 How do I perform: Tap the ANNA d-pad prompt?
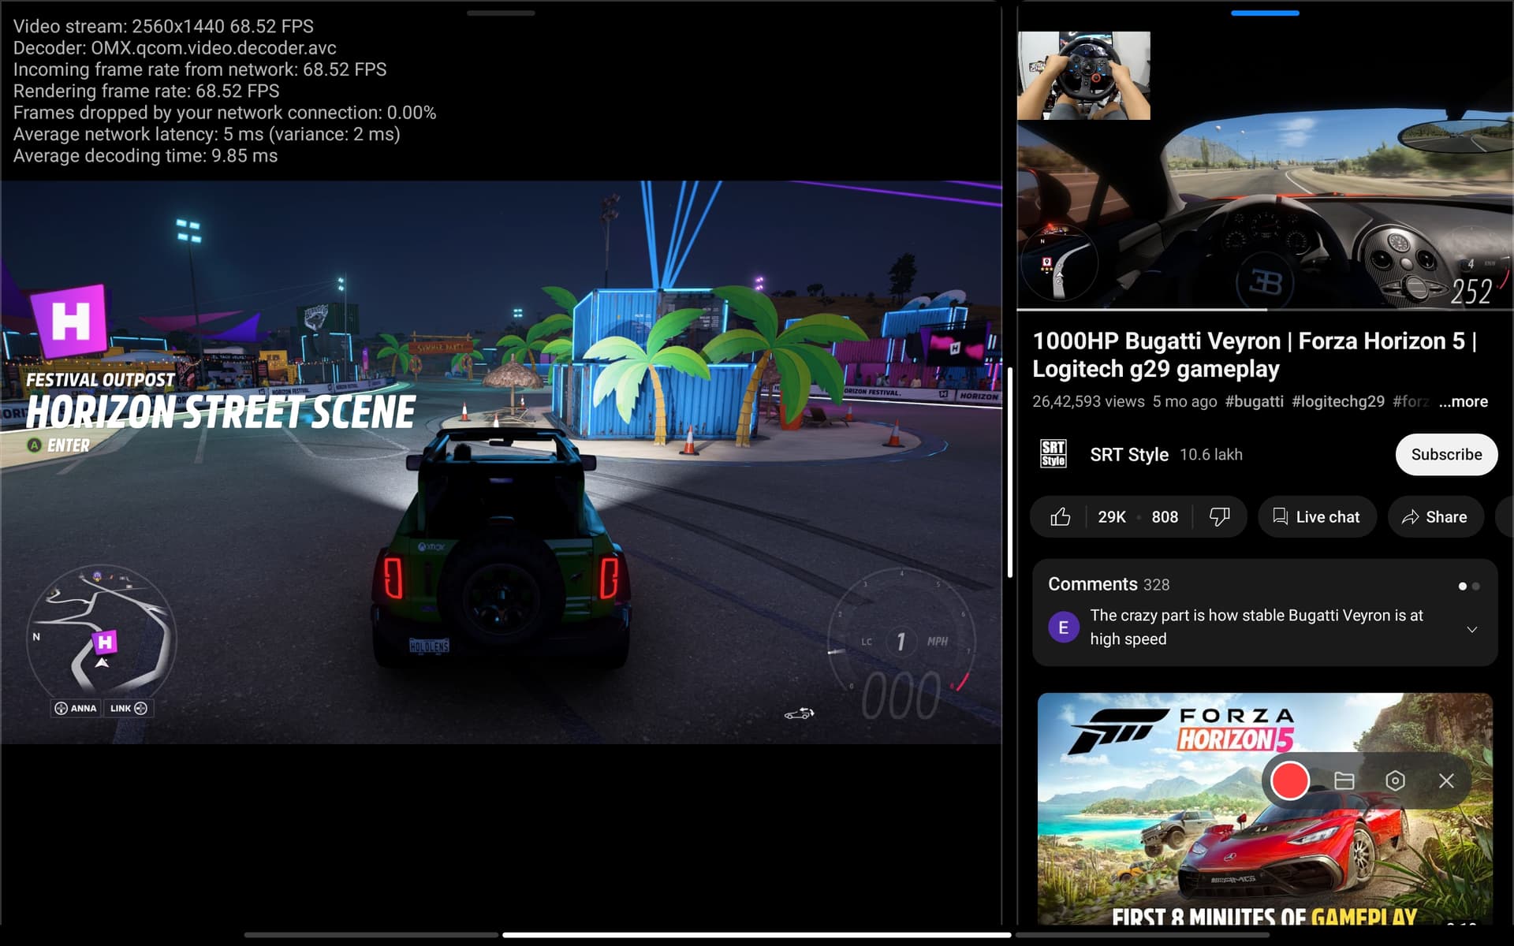(x=76, y=708)
